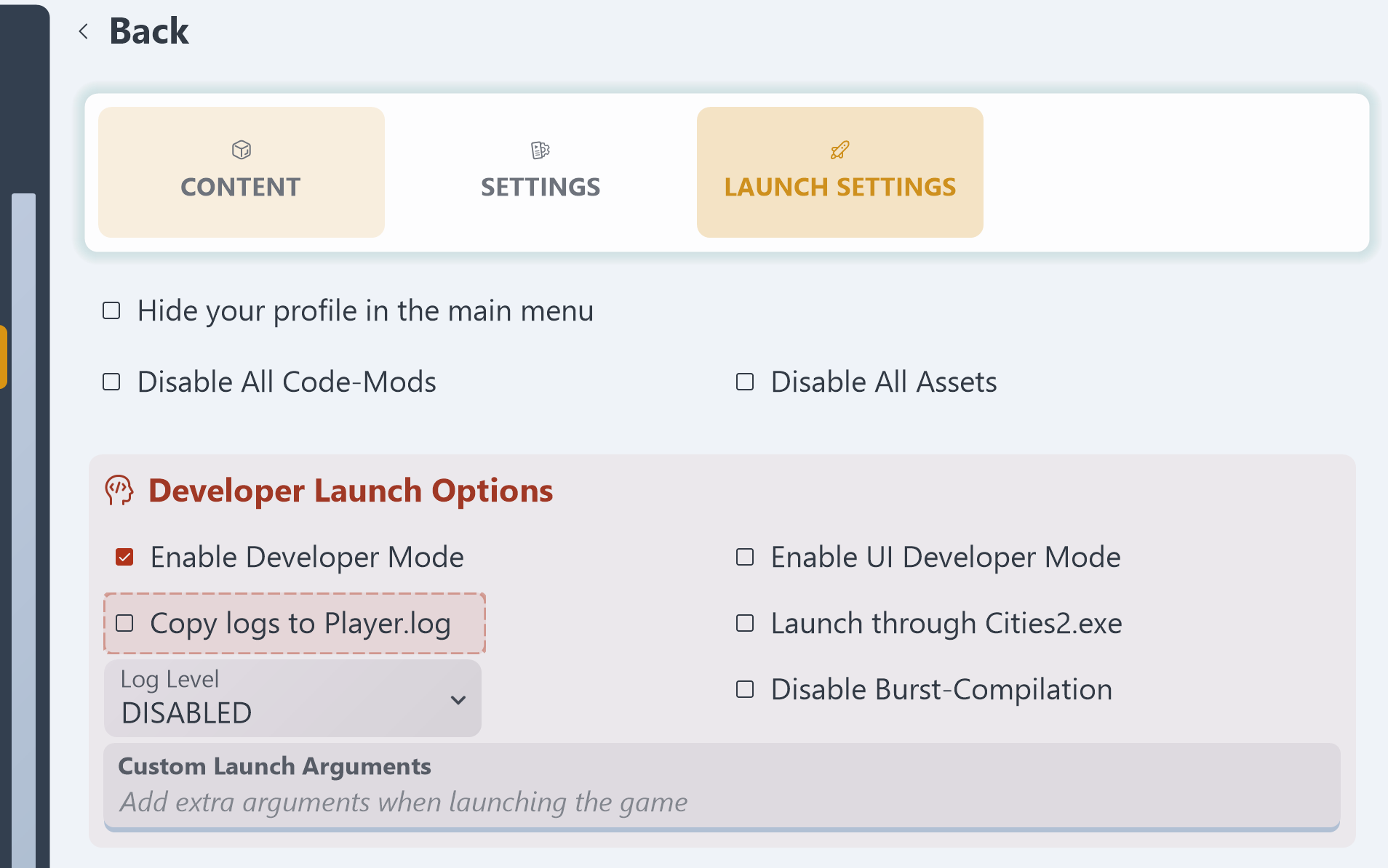The height and width of the screenshot is (868, 1388).
Task: Tick the Disable All Code-Mods checkbox
Action: [111, 382]
